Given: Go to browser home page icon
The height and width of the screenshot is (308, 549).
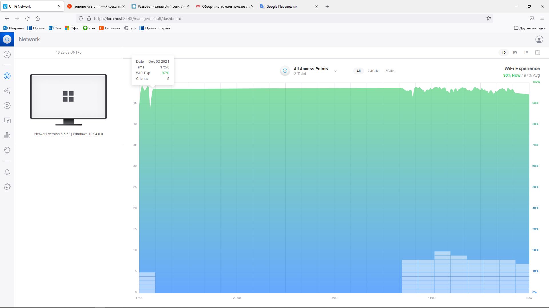Looking at the screenshot, I should click(x=37, y=19).
